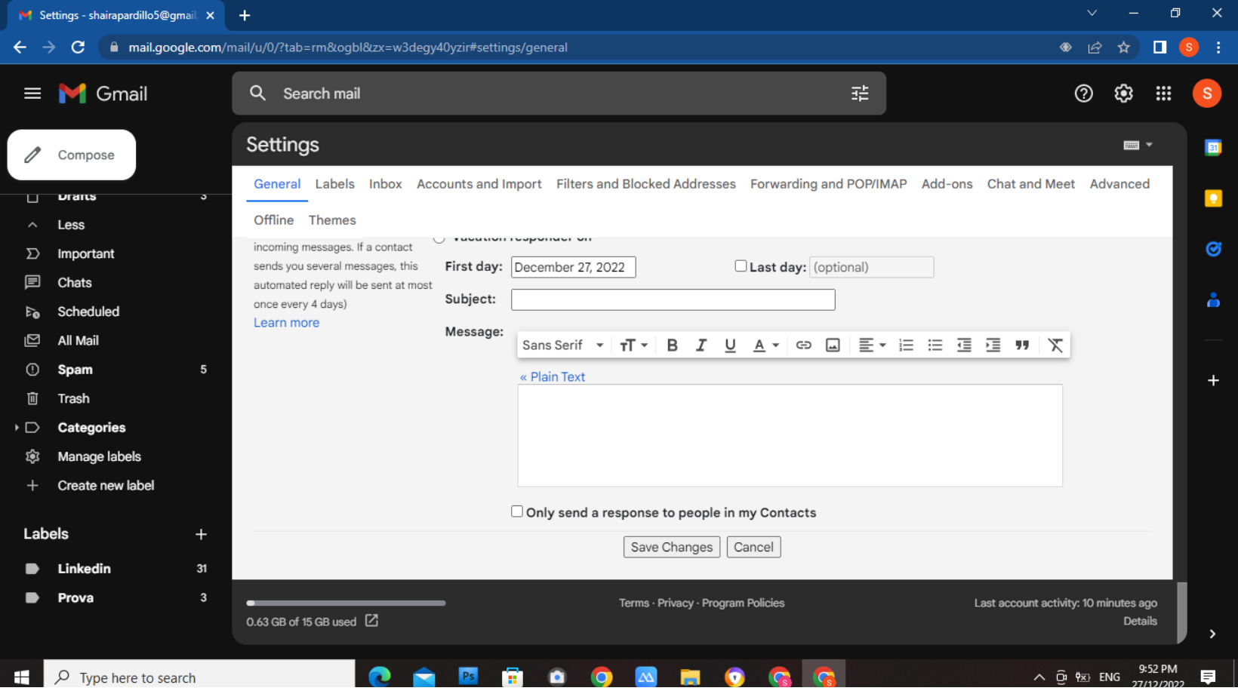This screenshot has height=697, width=1238.
Task: Open the Settings gear menu
Action: point(1123,94)
